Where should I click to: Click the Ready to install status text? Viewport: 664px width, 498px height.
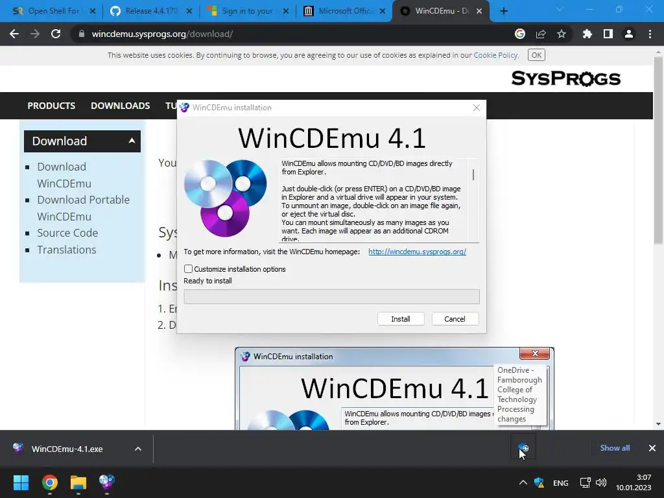(207, 281)
